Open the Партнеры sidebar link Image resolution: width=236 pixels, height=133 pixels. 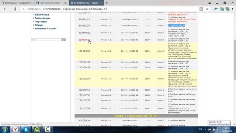tap(41, 21)
